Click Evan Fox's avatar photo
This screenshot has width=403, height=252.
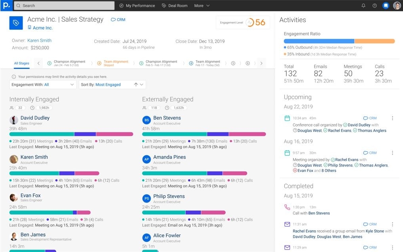click(x=14, y=198)
